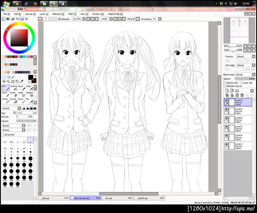257x213 pixels.
Task: Create a new linework layer
Action: tap(232, 91)
